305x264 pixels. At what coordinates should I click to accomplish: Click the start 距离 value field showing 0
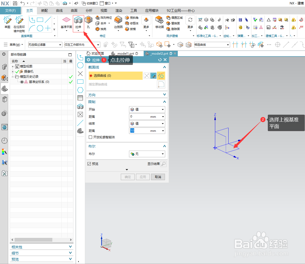147,116
